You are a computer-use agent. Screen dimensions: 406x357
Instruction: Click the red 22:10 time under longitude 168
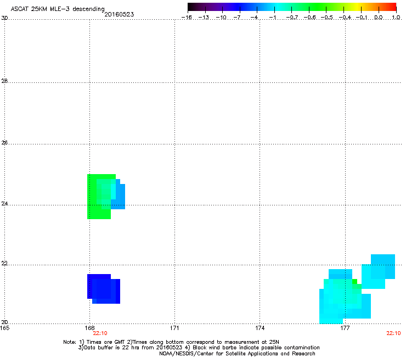pos(100,333)
